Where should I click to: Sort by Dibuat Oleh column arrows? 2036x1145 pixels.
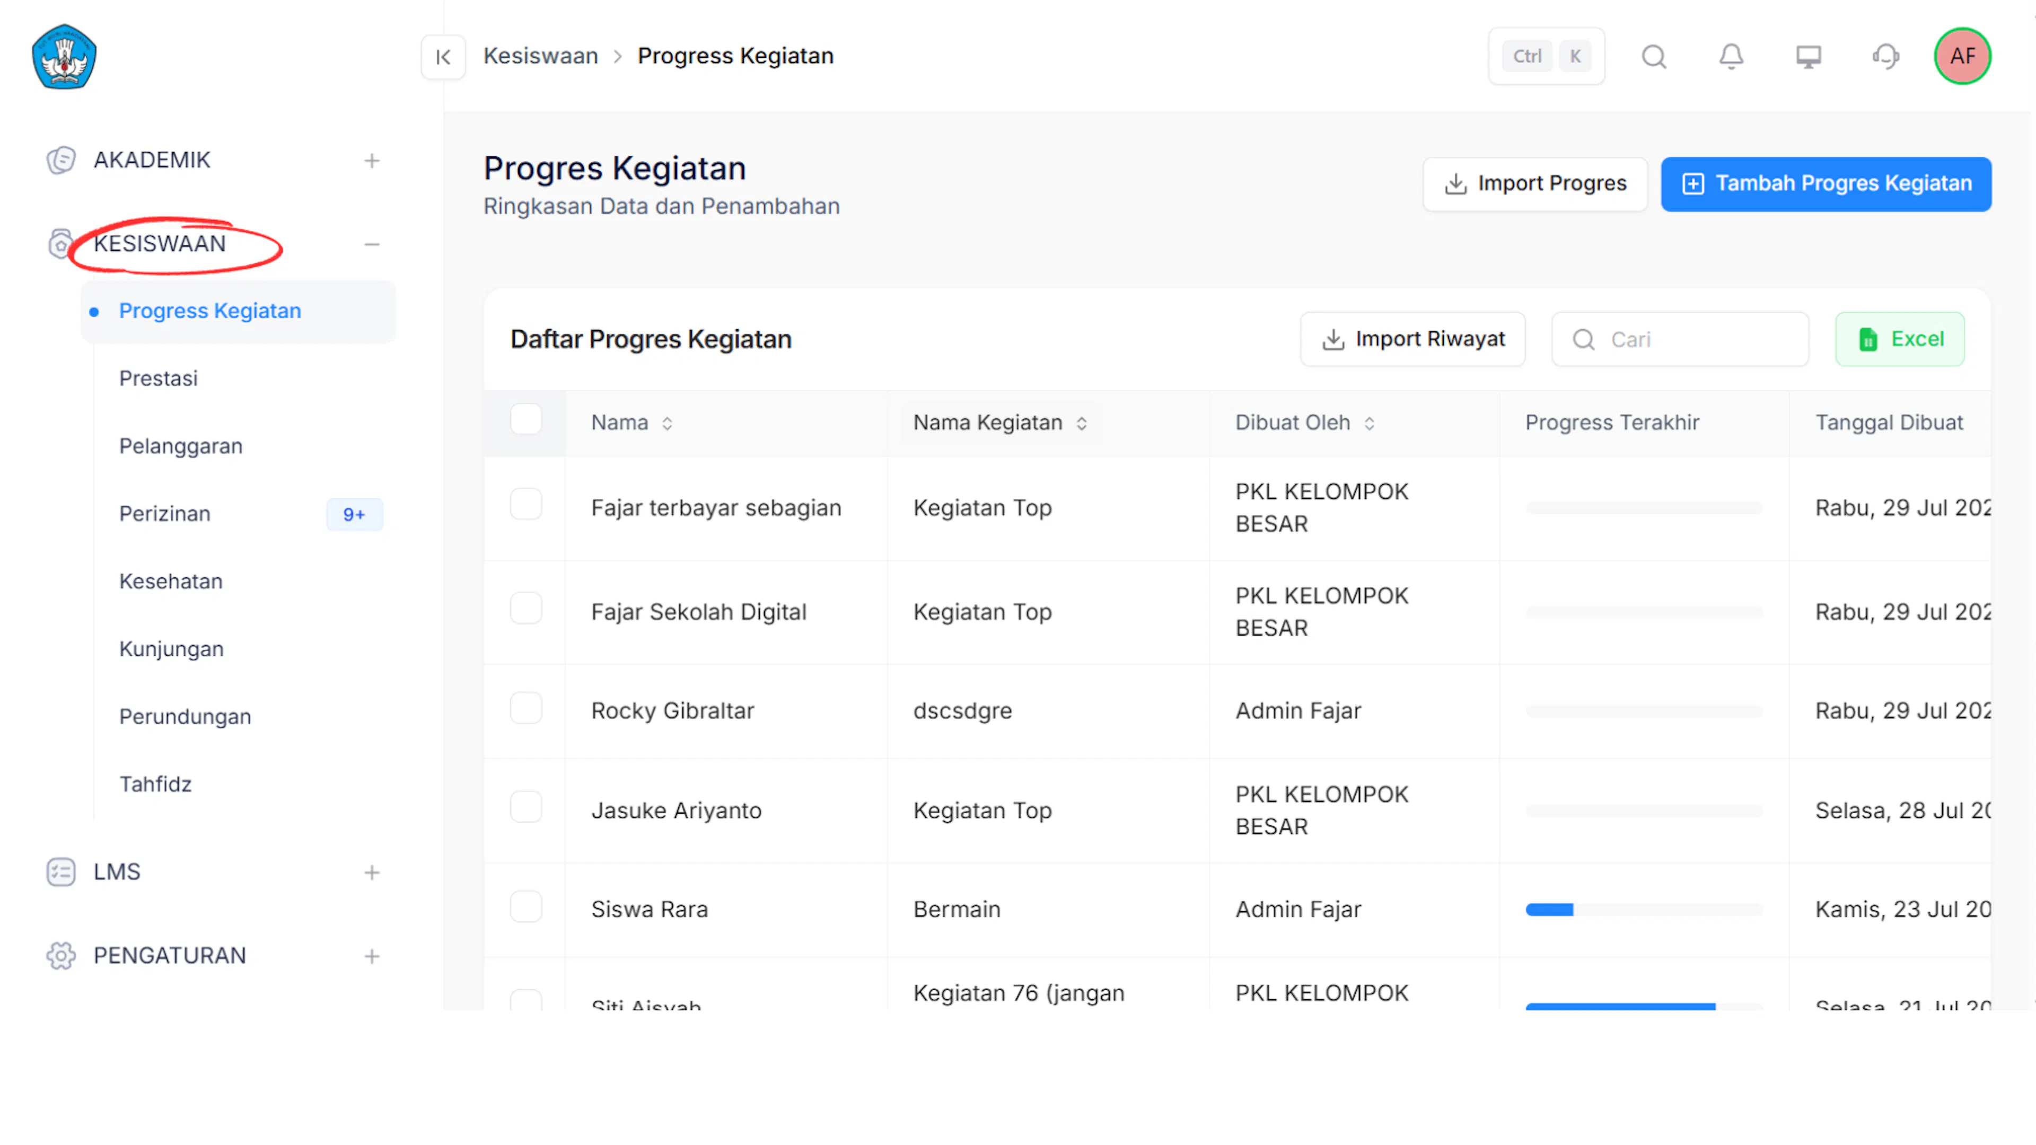1369,424
